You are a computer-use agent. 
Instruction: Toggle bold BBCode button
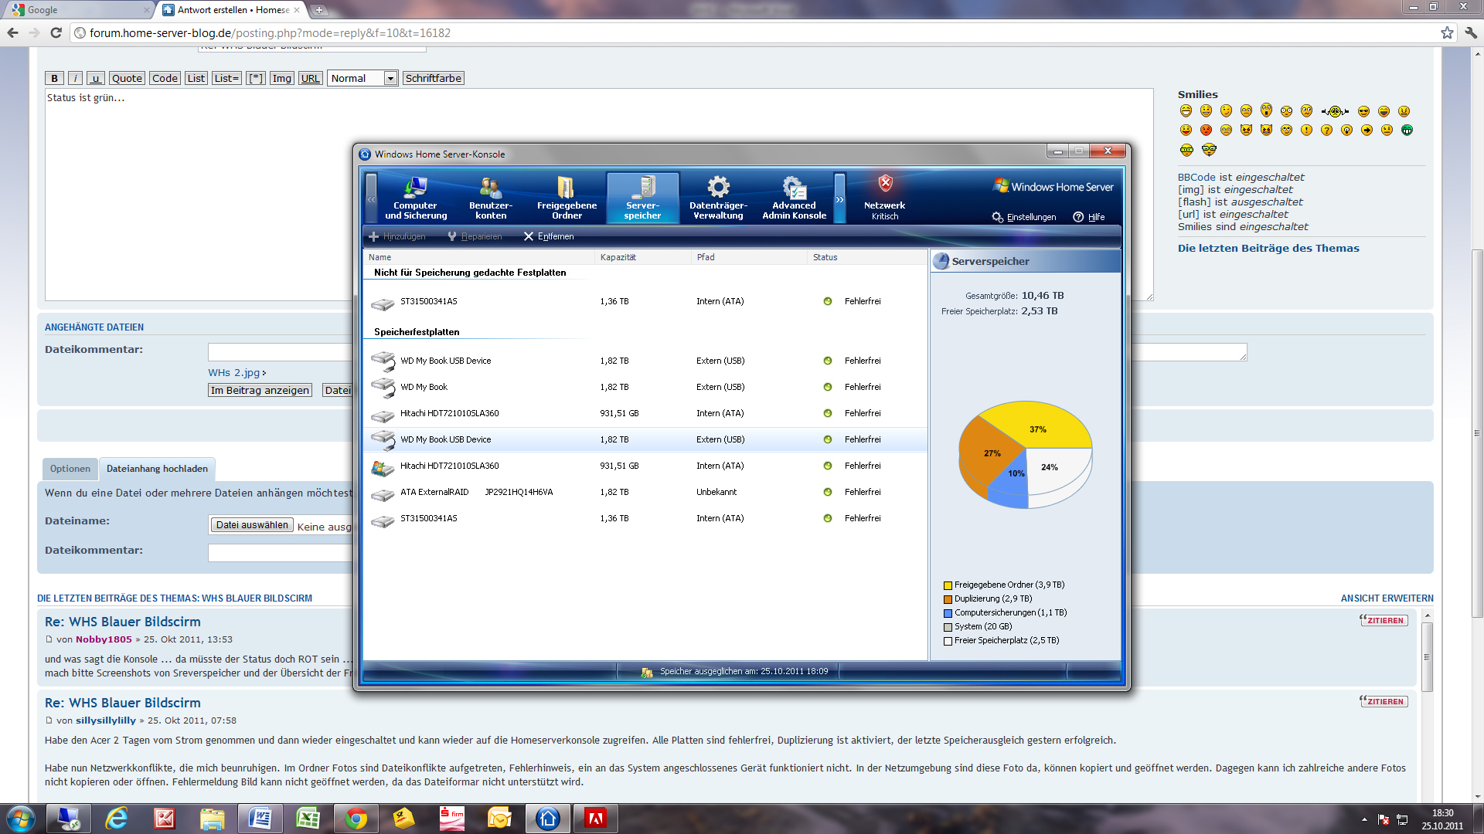(x=54, y=78)
